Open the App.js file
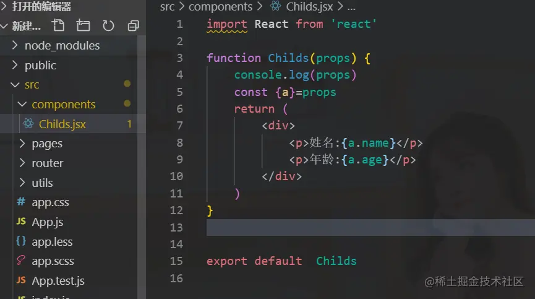Viewport: 535px width, 299px height. click(48, 222)
